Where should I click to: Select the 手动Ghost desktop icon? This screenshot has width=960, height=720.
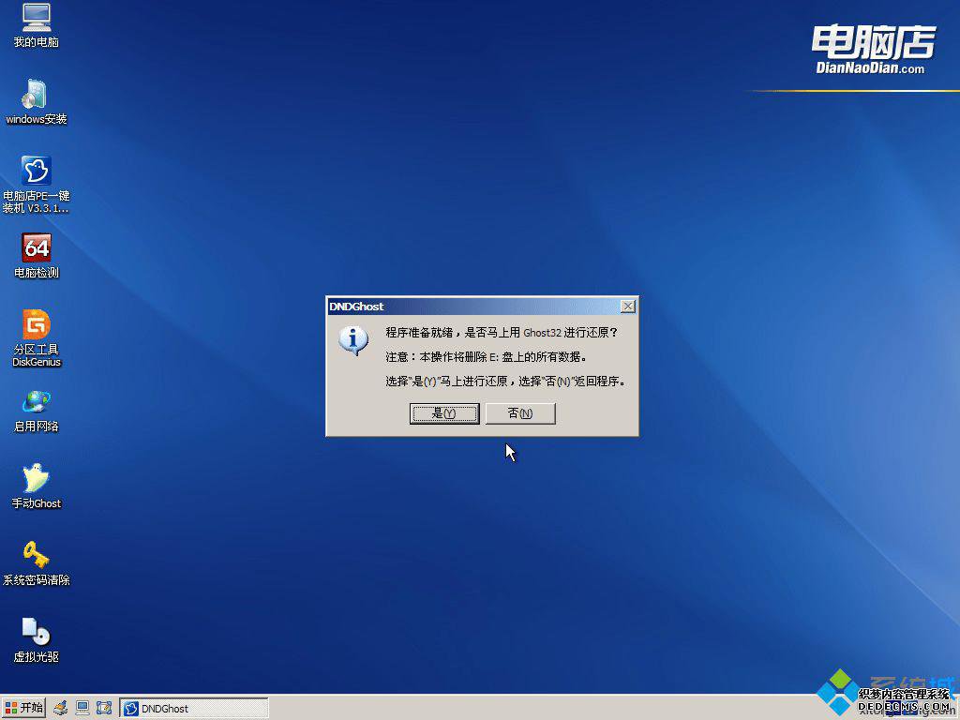click(37, 487)
